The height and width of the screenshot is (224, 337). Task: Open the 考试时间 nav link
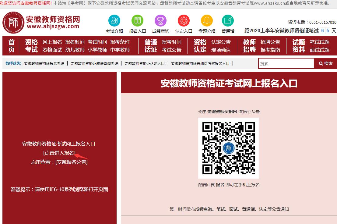97,42
